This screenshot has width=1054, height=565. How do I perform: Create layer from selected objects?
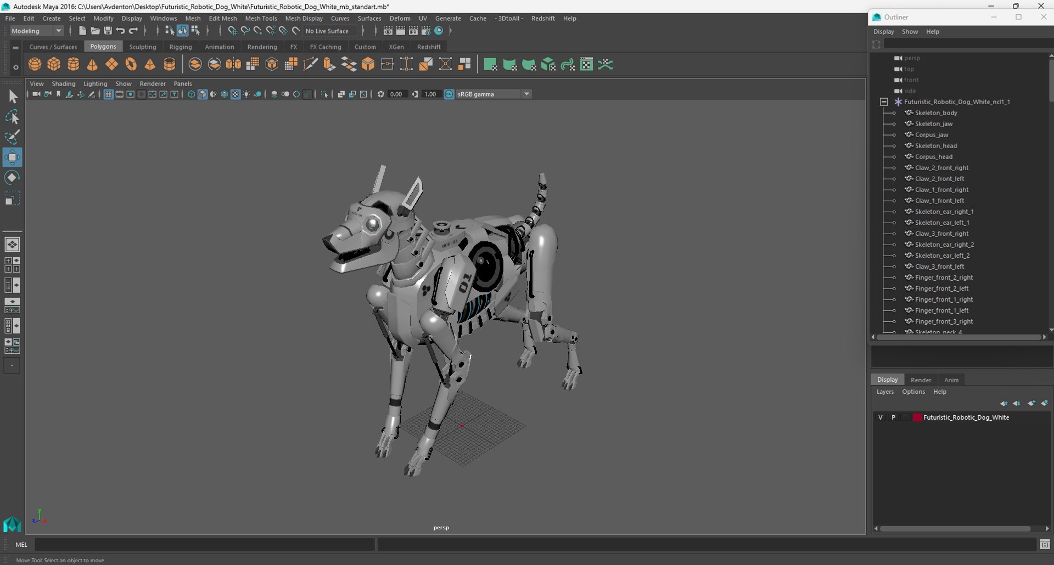click(x=1044, y=403)
